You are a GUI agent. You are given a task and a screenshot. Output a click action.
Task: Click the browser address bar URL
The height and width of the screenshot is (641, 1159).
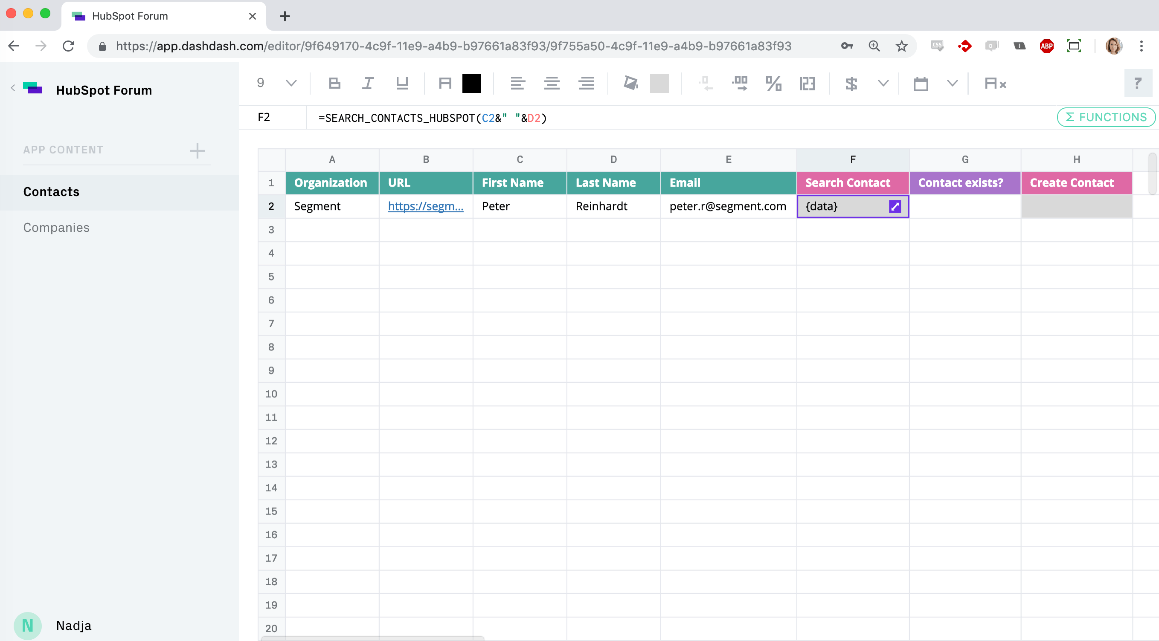pyautogui.click(x=453, y=46)
